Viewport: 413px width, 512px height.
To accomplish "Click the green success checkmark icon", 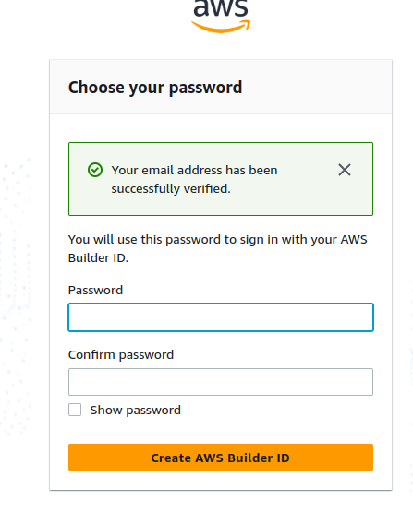I will 95,170.
